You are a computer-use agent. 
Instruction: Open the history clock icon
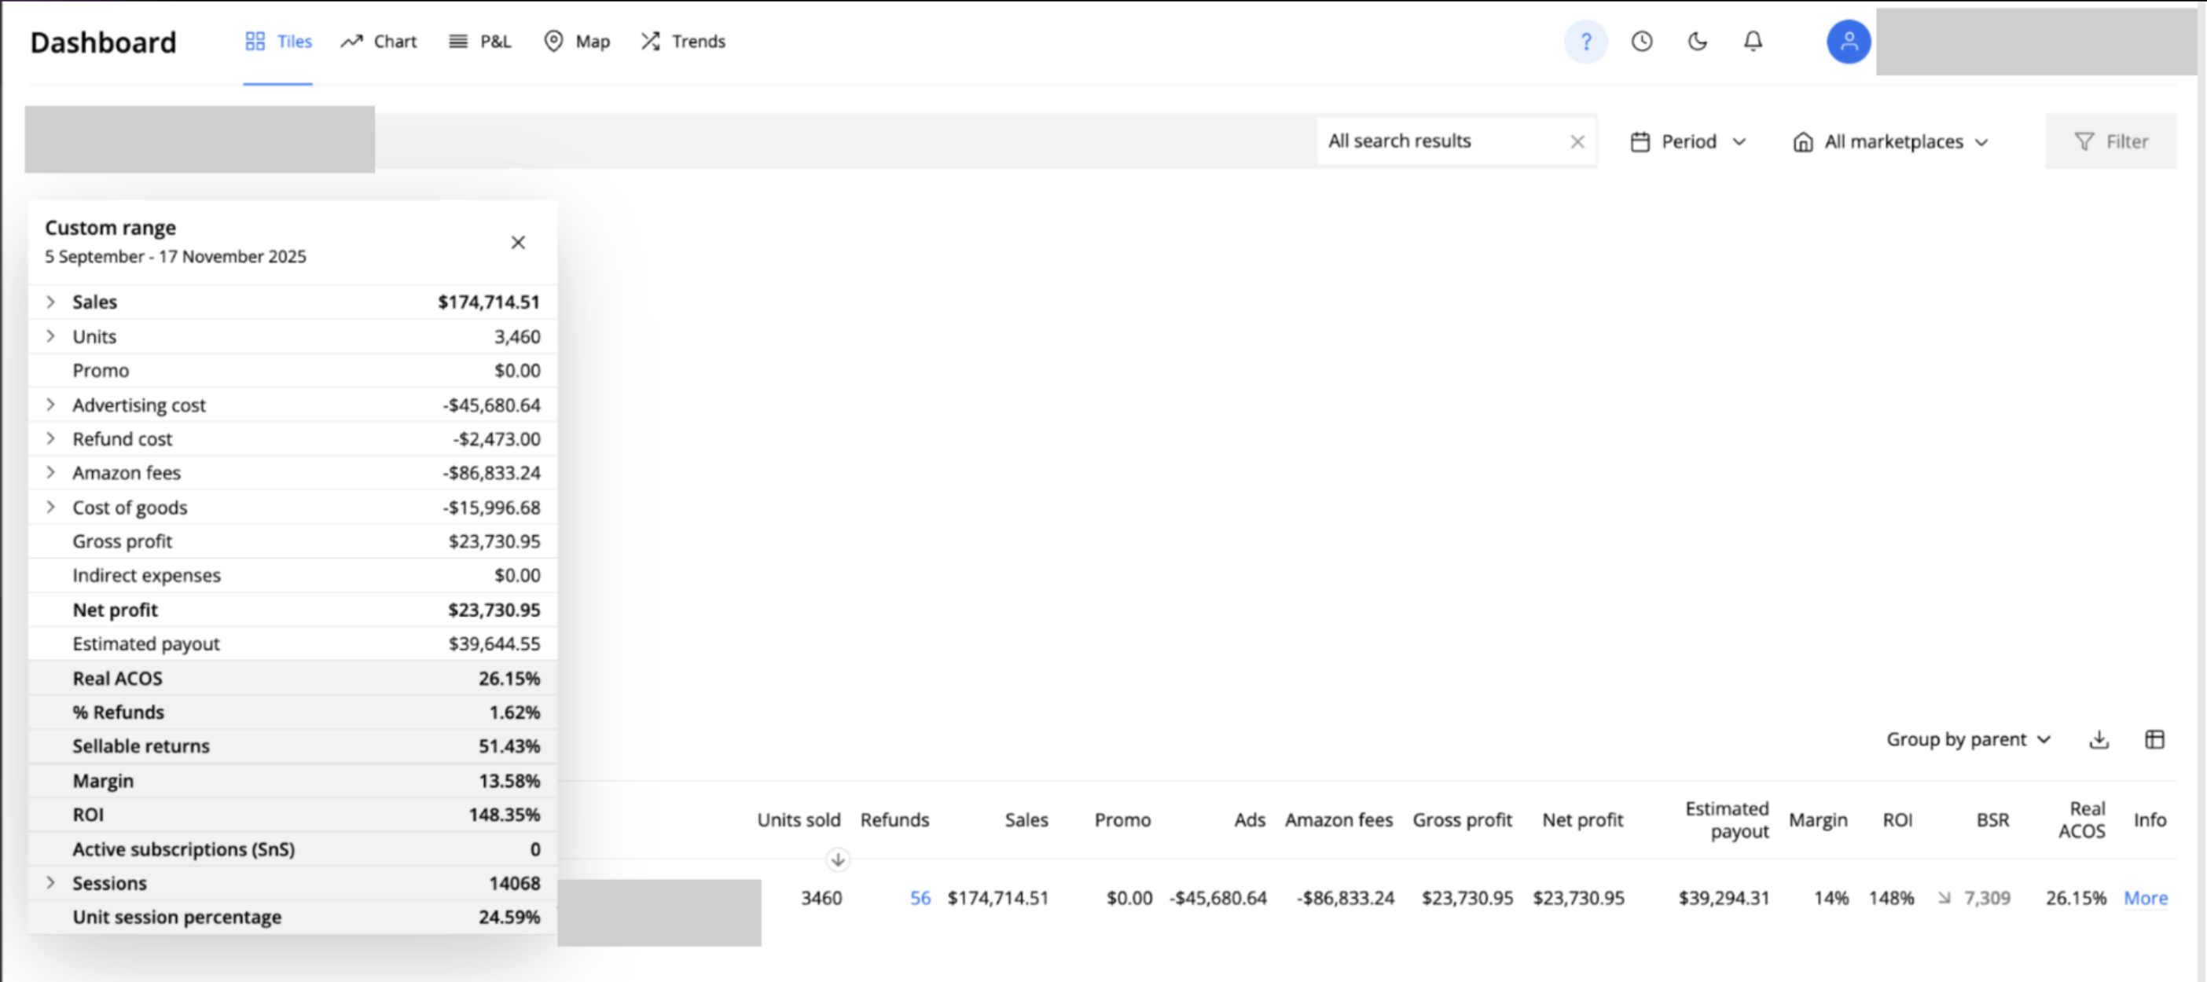coord(1642,41)
